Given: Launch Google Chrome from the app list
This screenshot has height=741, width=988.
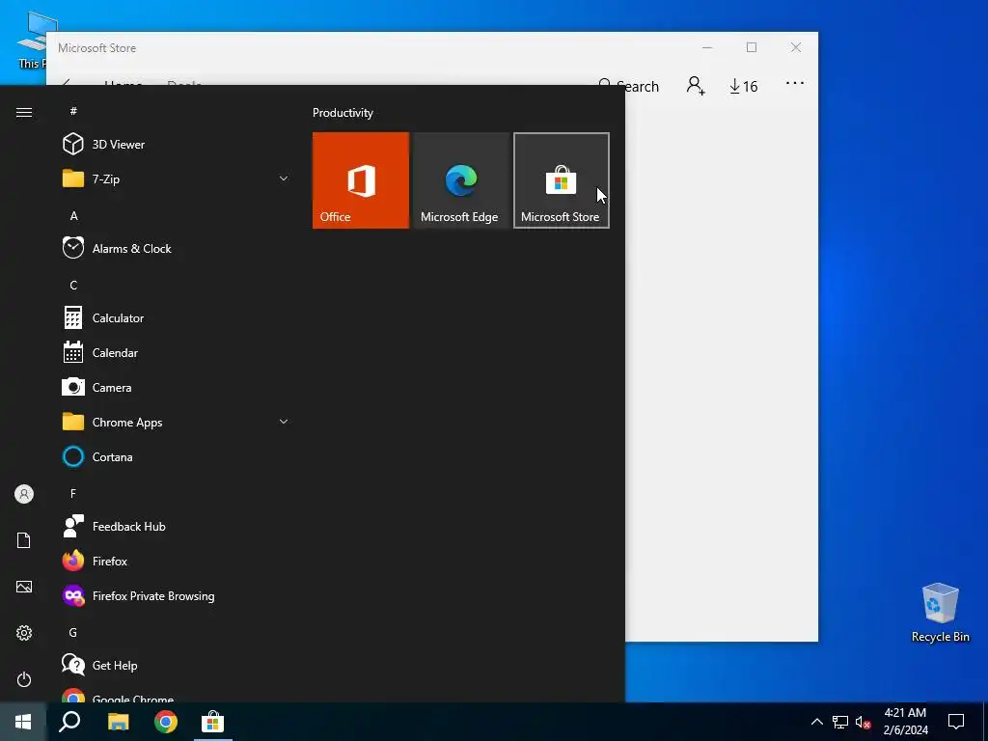Looking at the screenshot, I should 177,694.
